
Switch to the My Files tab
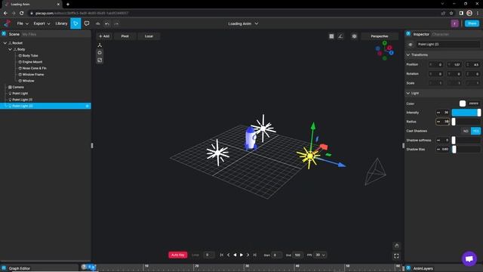coord(29,34)
